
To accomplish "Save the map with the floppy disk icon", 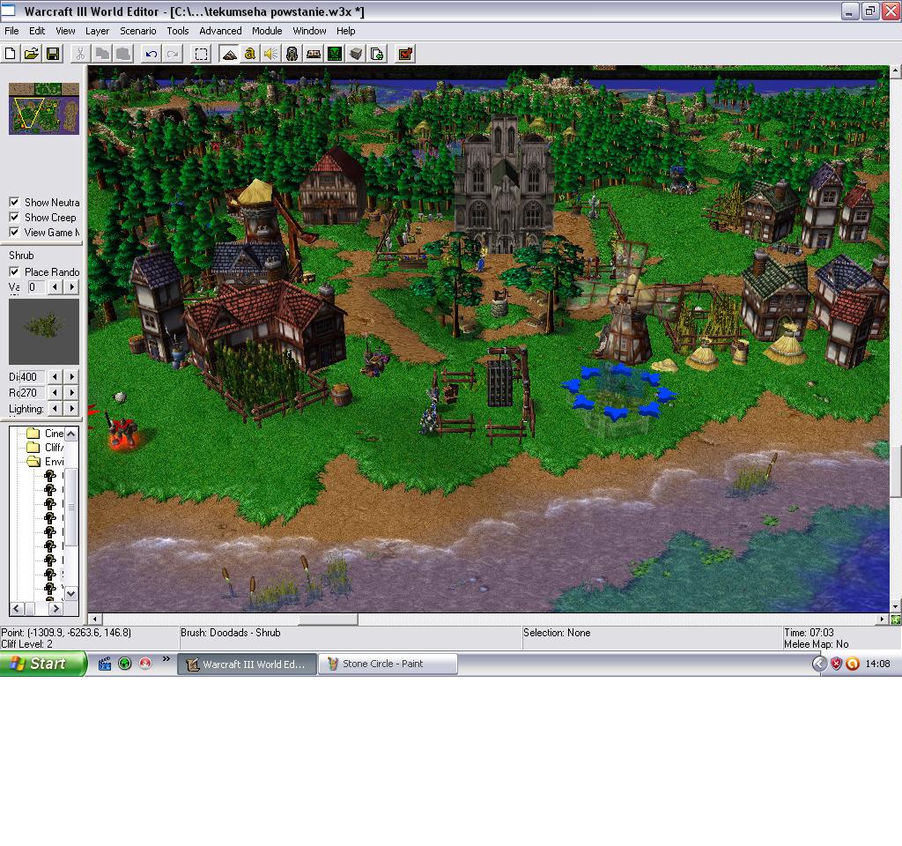I will click(53, 54).
